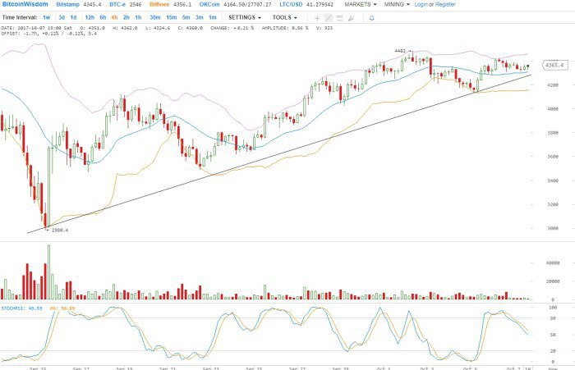Click the STOCHRSI: 49.59 indicator label
The height and width of the screenshot is (370, 575).
point(21,308)
